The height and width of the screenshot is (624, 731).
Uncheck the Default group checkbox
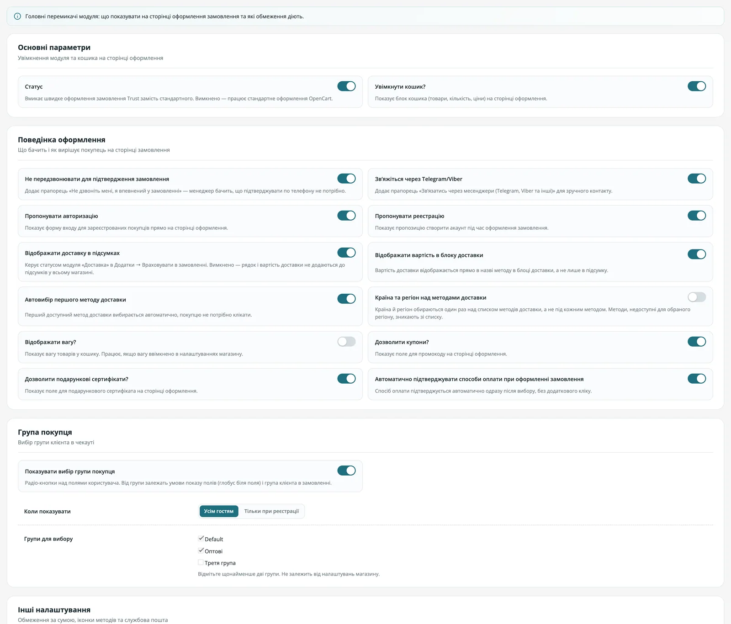tap(201, 539)
